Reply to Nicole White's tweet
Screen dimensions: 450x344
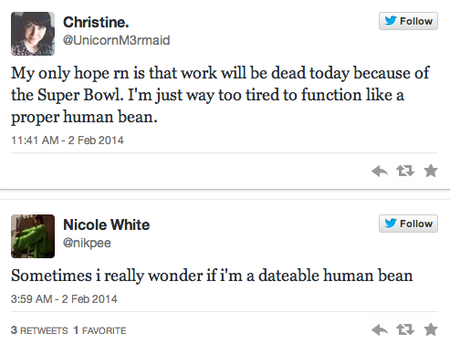click(x=380, y=329)
